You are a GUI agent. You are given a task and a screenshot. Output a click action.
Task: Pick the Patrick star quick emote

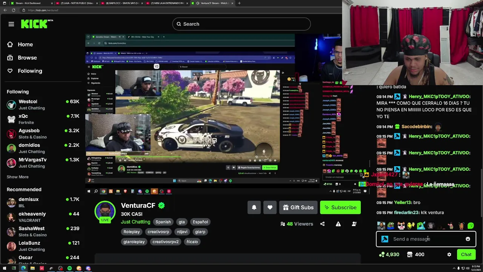451,226
